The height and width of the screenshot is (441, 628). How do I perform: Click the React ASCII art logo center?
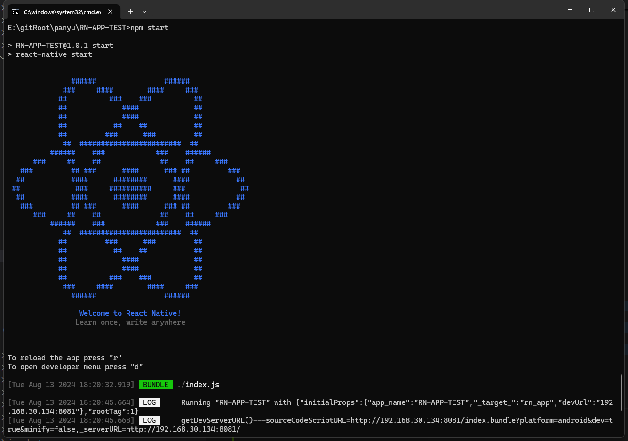click(x=130, y=188)
